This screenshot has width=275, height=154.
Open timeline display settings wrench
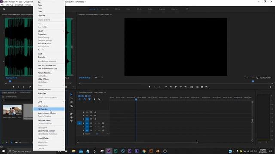(99, 99)
